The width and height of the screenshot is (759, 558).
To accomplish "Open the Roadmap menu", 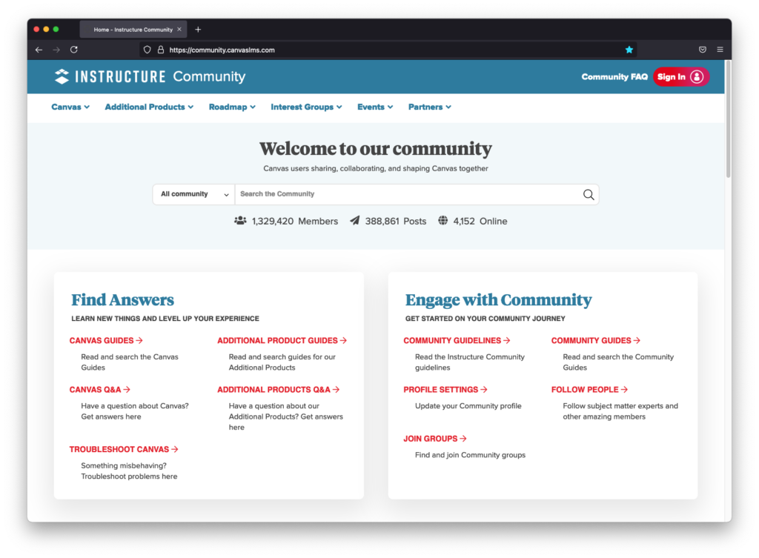I will 232,107.
